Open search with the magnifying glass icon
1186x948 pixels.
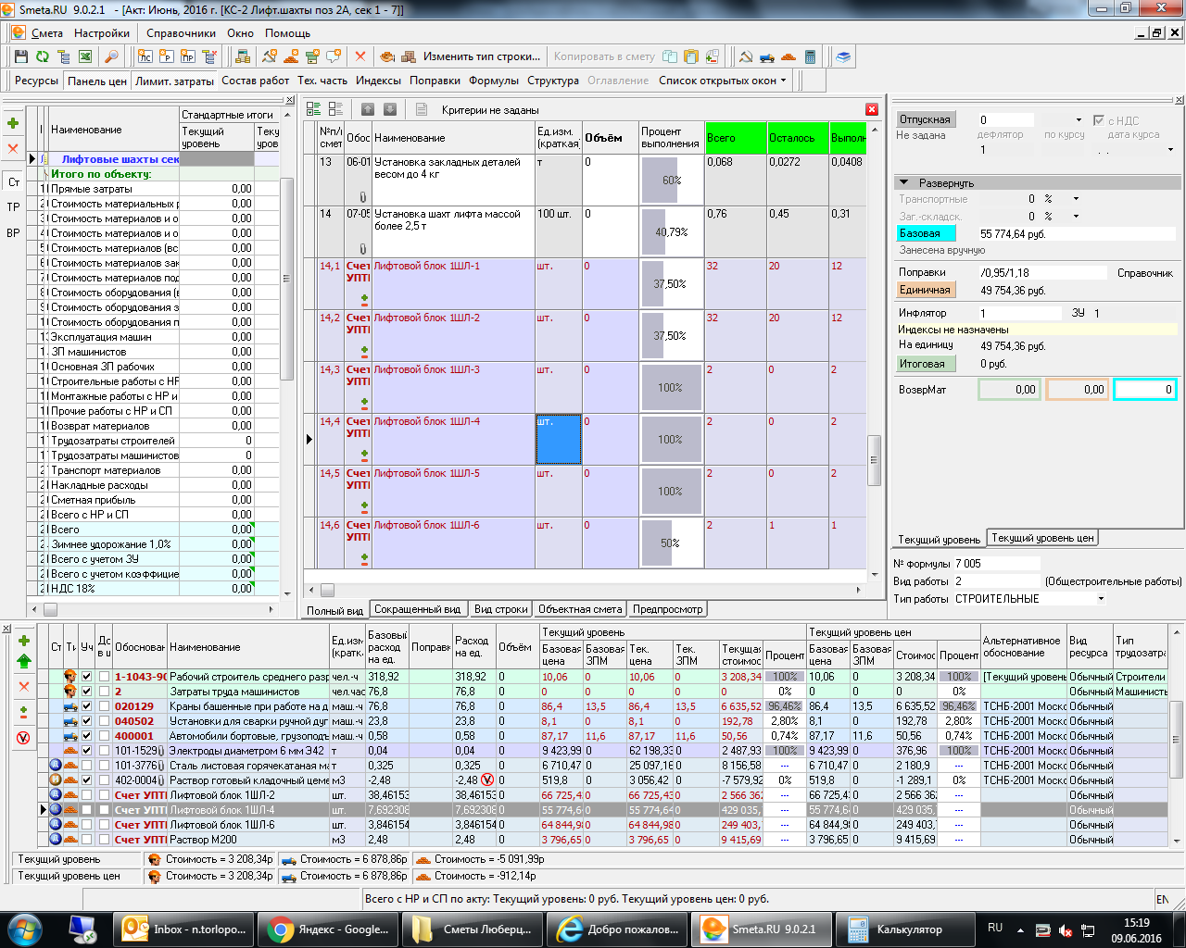click(111, 56)
